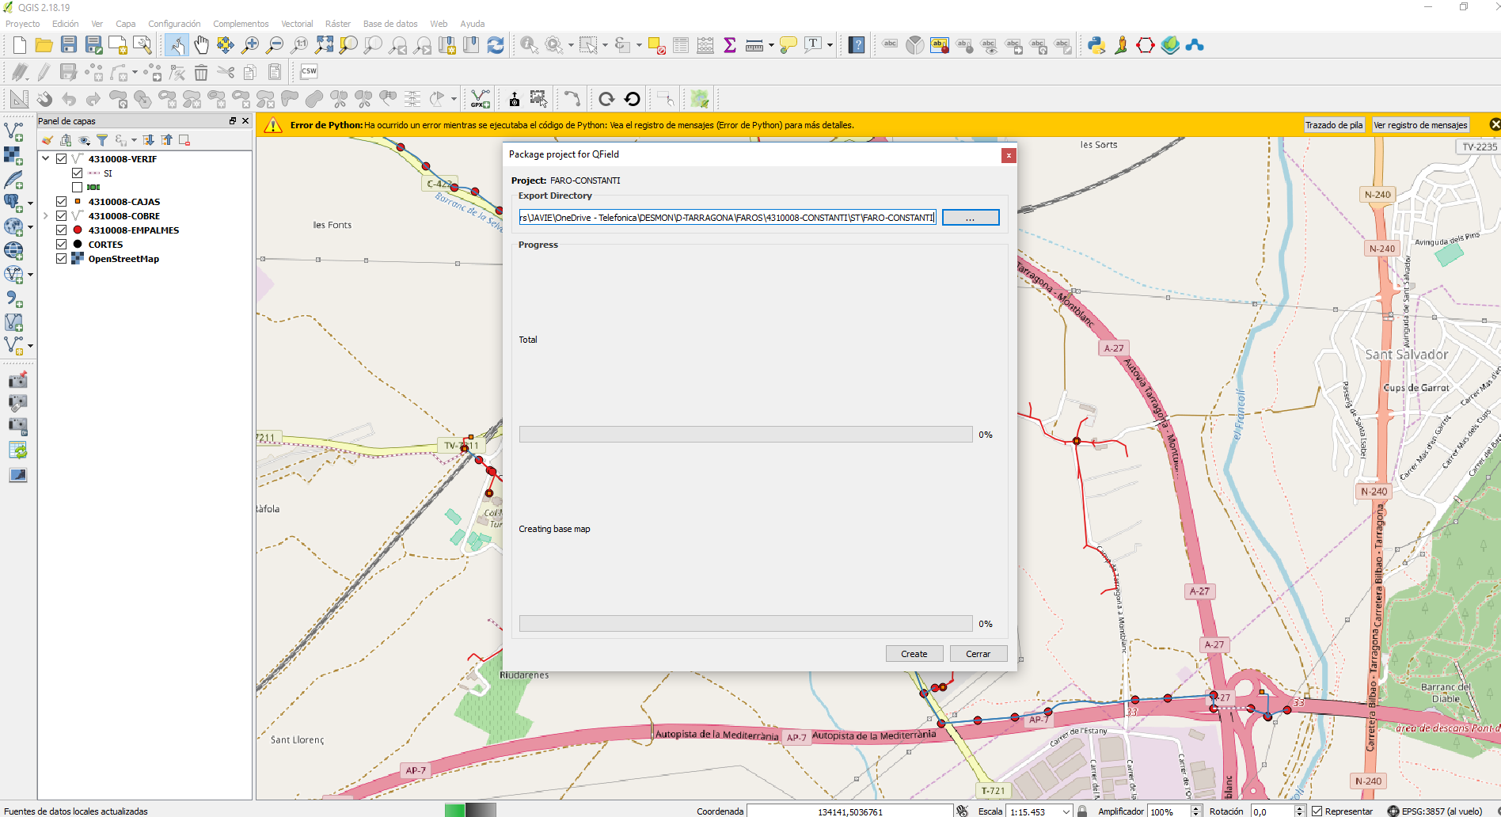The height and width of the screenshot is (817, 1501).
Task: Click the Total progress bar
Action: 745,434
